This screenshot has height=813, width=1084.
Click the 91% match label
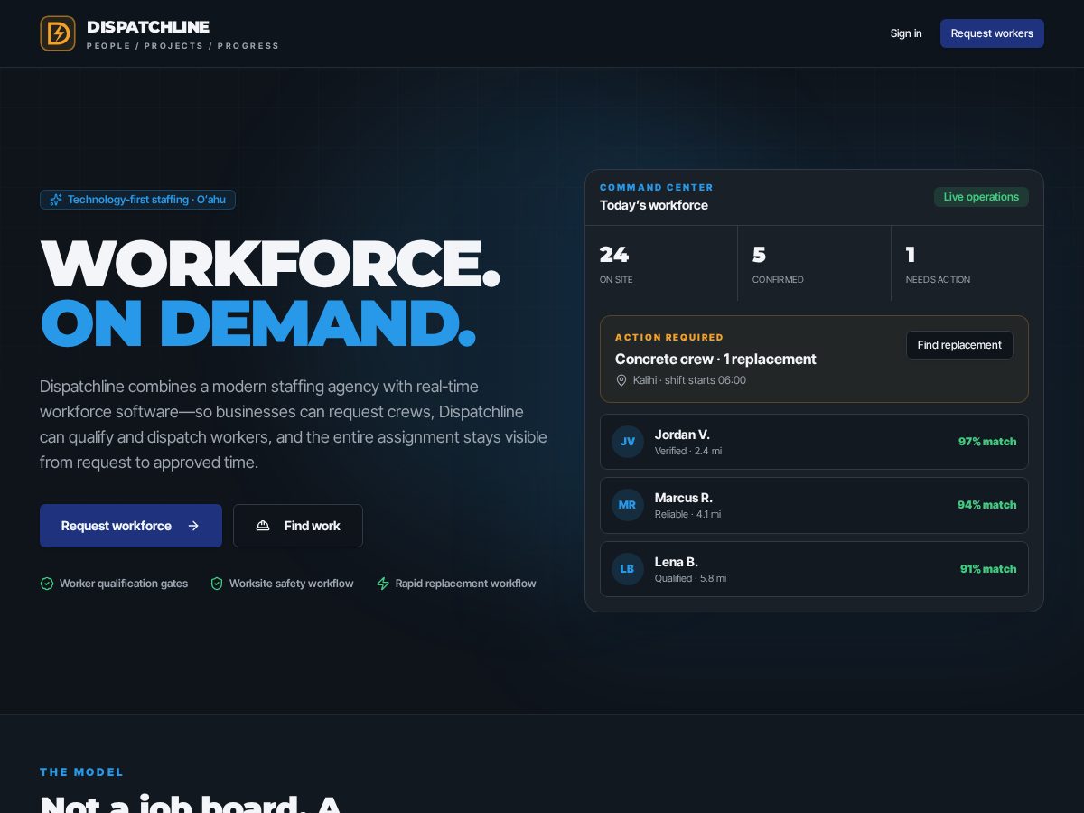pyautogui.click(x=988, y=569)
